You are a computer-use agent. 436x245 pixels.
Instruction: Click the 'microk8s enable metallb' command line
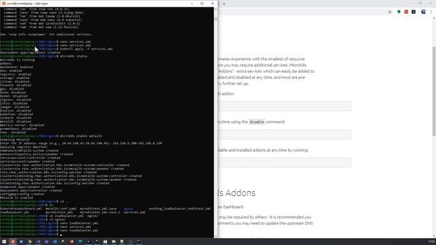coord(81,136)
